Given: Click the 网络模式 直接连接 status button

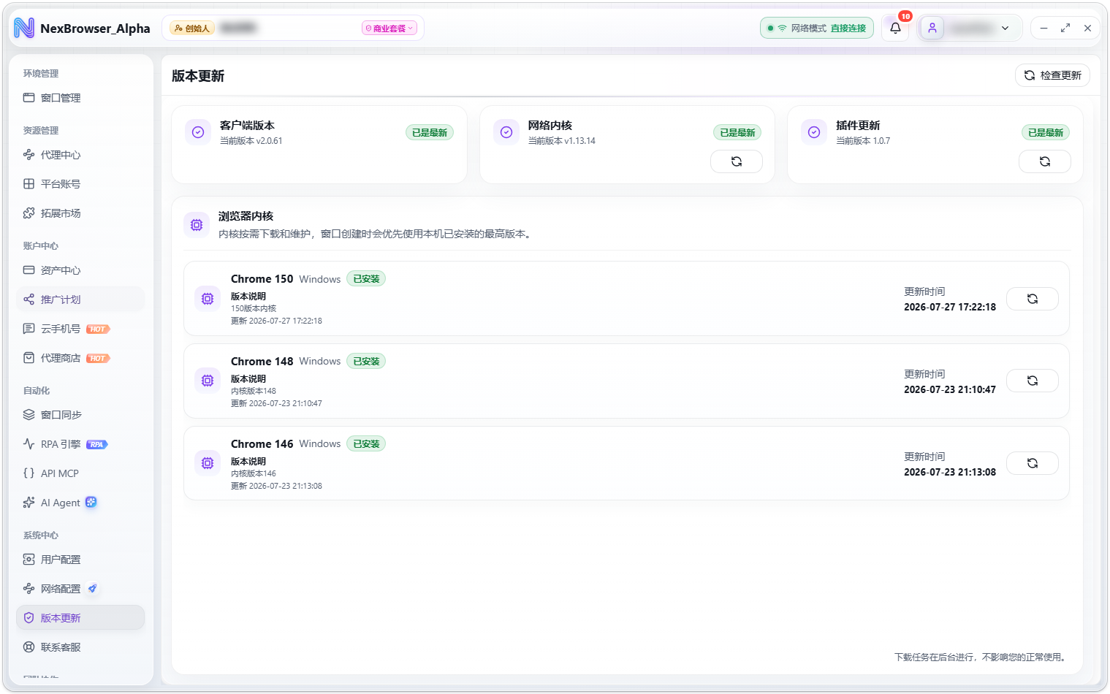Looking at the screenshot, I should point(817,28).
